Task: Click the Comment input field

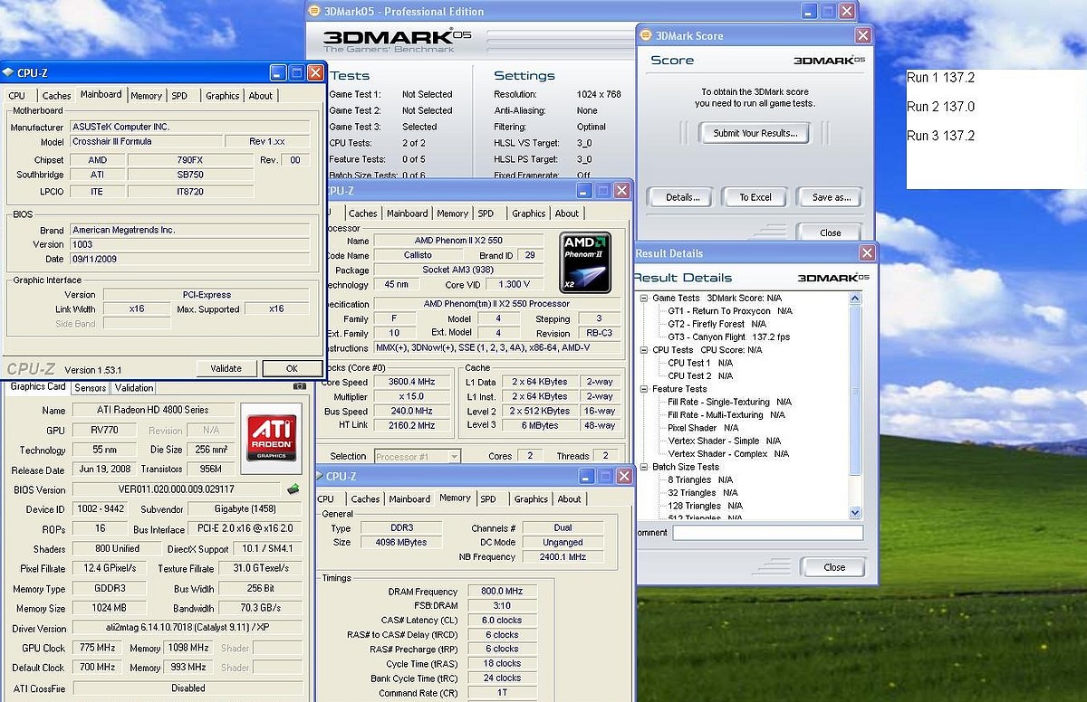Action: 767,533
